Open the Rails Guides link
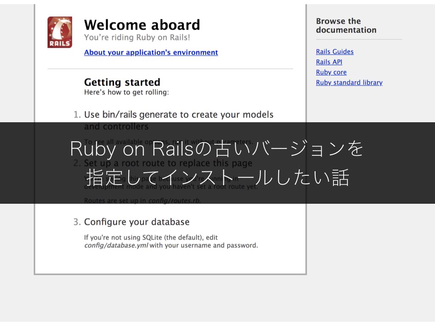This screenshot has height=326, width=435. 335,51
